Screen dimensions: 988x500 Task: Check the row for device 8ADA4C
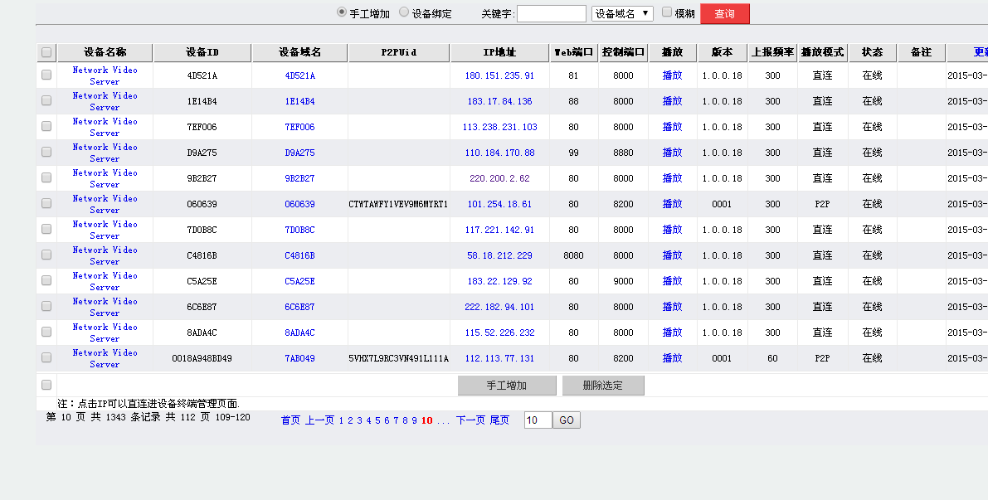[46, 332]
